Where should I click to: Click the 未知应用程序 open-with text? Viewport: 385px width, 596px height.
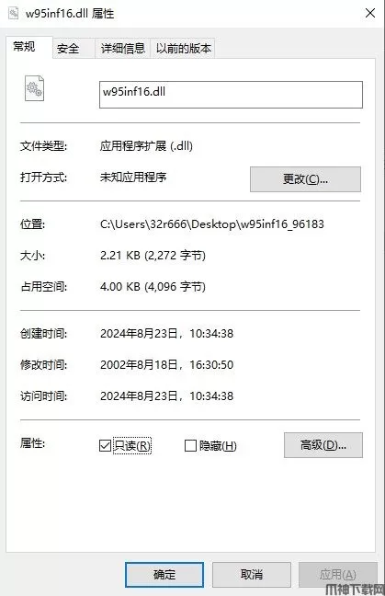click(x=133, y=178)
